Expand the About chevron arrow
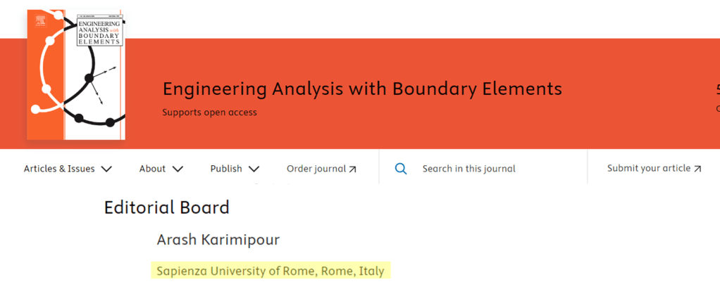Image resolution: width=720 pixels, height=284 pixels. (x=178, y=169)
